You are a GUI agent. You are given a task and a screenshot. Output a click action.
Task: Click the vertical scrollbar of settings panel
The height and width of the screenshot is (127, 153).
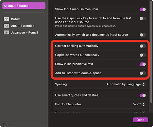(x=151, y=52)
